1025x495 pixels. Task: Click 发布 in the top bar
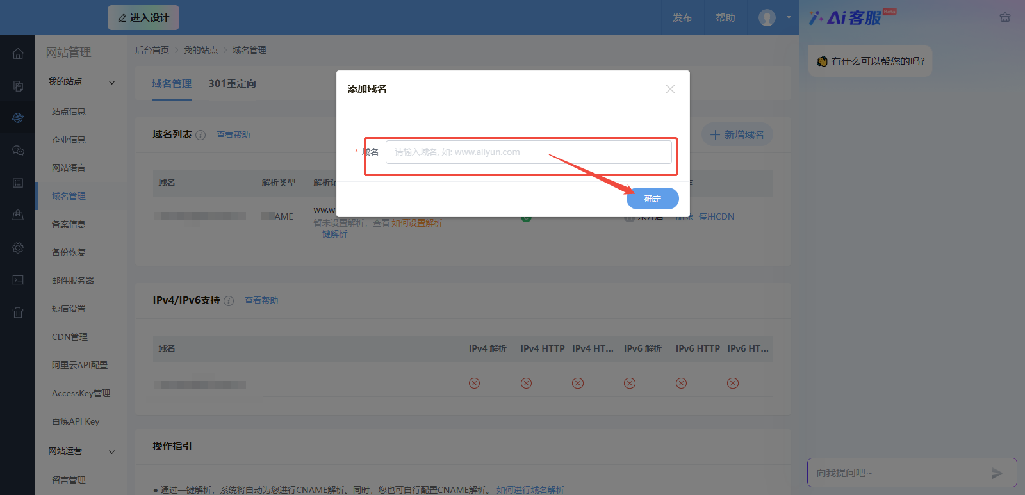682,18
